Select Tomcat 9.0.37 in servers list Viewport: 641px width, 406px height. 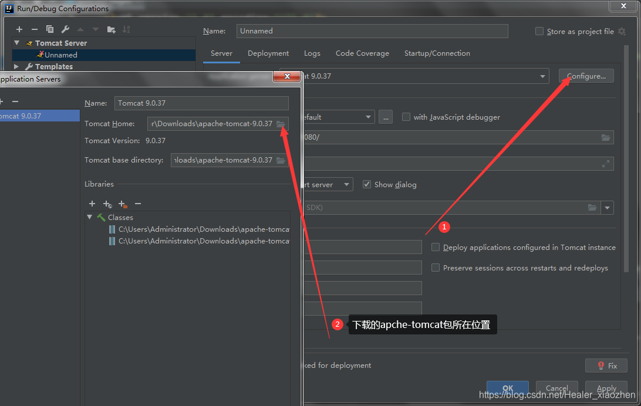(x=40, y=116)
